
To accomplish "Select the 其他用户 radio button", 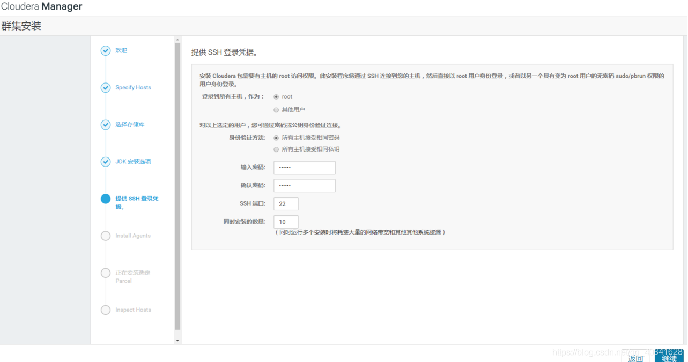I will pyautogui.click(x=276, y=110).
